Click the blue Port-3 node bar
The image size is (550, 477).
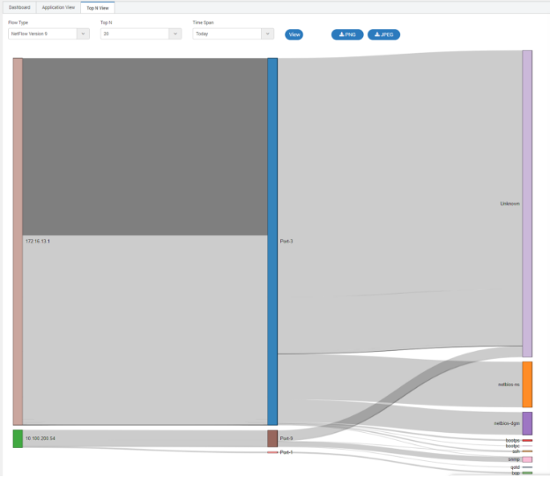click(x=272, y=242)
